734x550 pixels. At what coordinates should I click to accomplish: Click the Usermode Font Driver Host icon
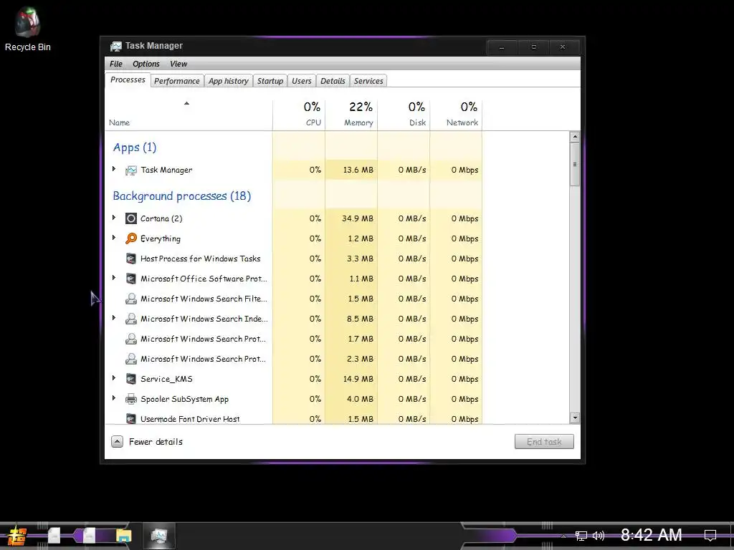131,418
